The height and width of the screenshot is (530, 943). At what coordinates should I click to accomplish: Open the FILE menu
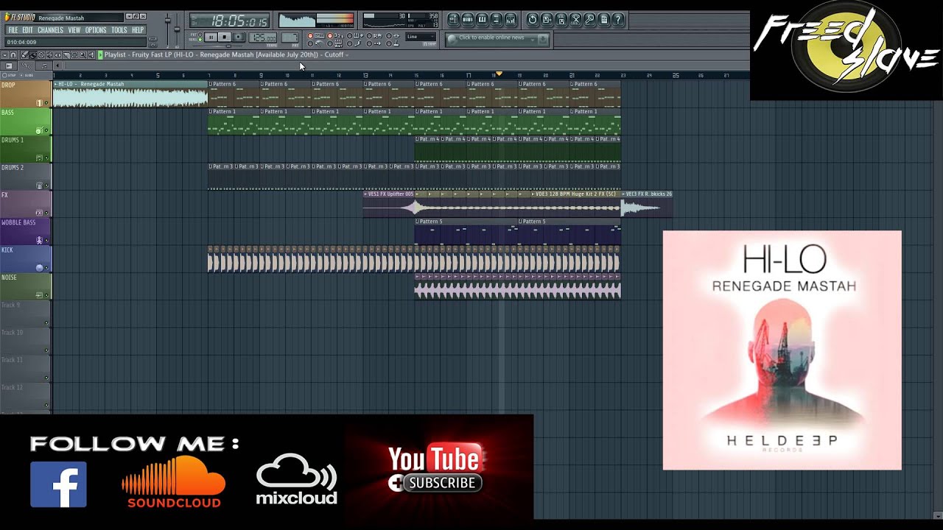[13, 30]
